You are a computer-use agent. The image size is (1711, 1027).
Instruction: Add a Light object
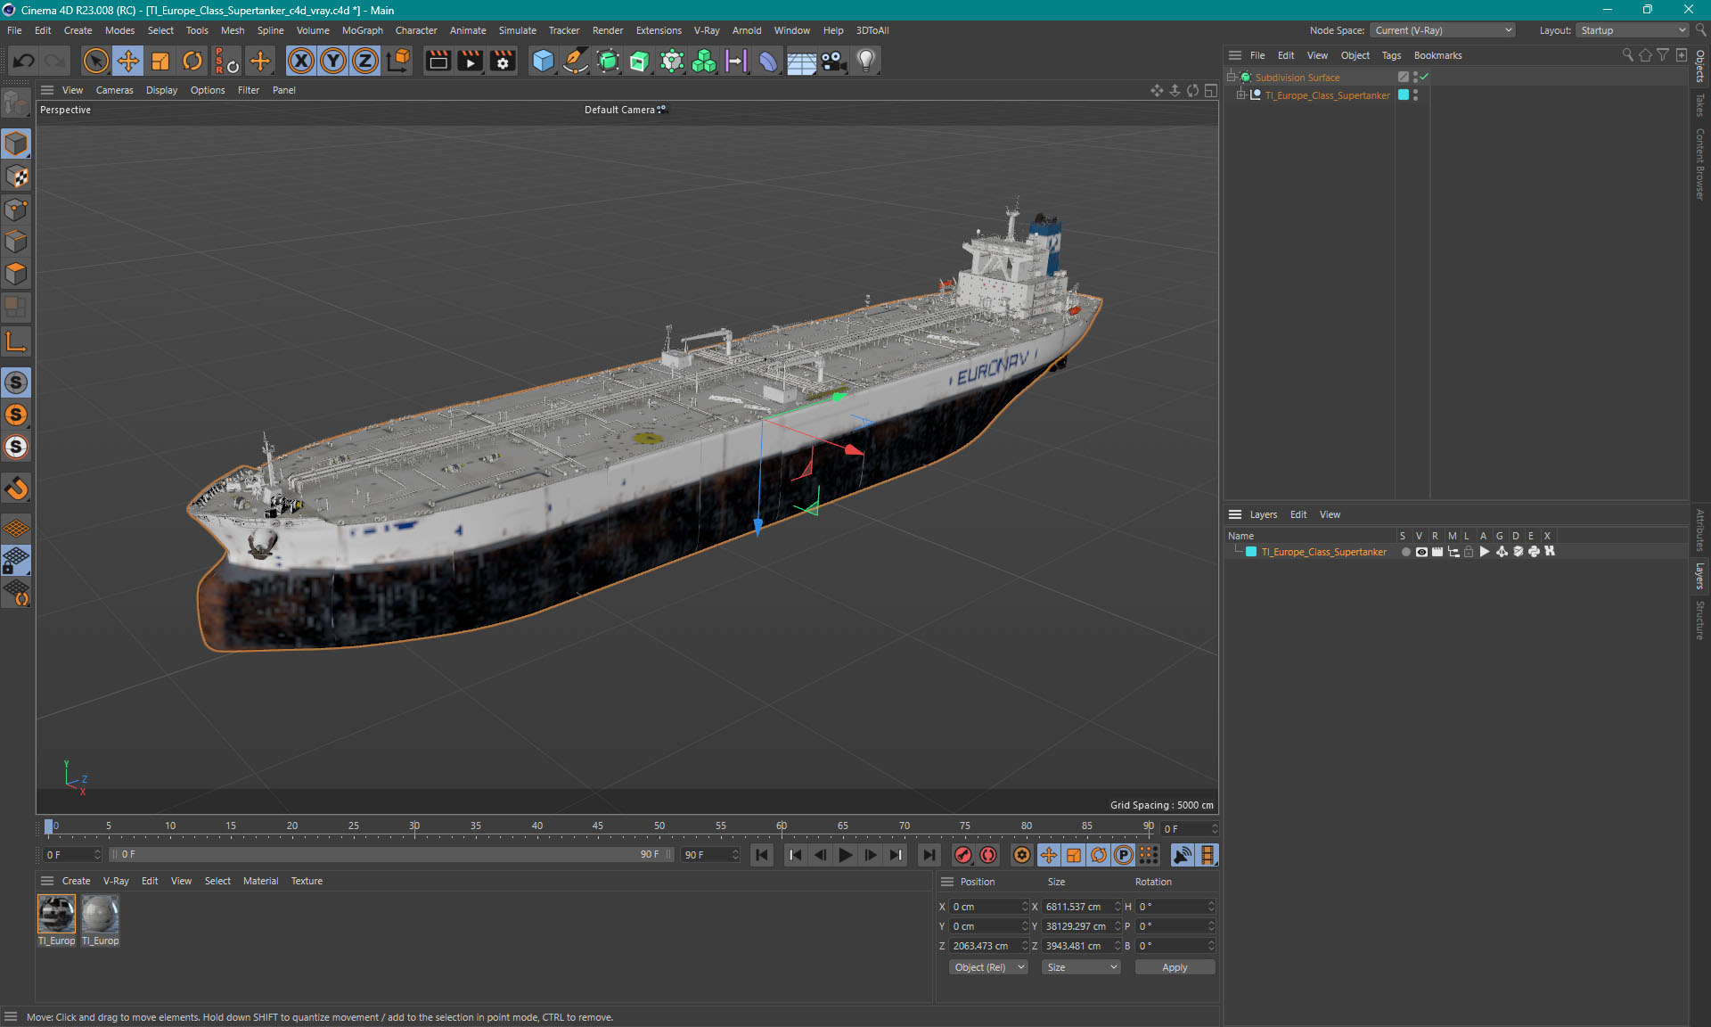pos(866,61)
